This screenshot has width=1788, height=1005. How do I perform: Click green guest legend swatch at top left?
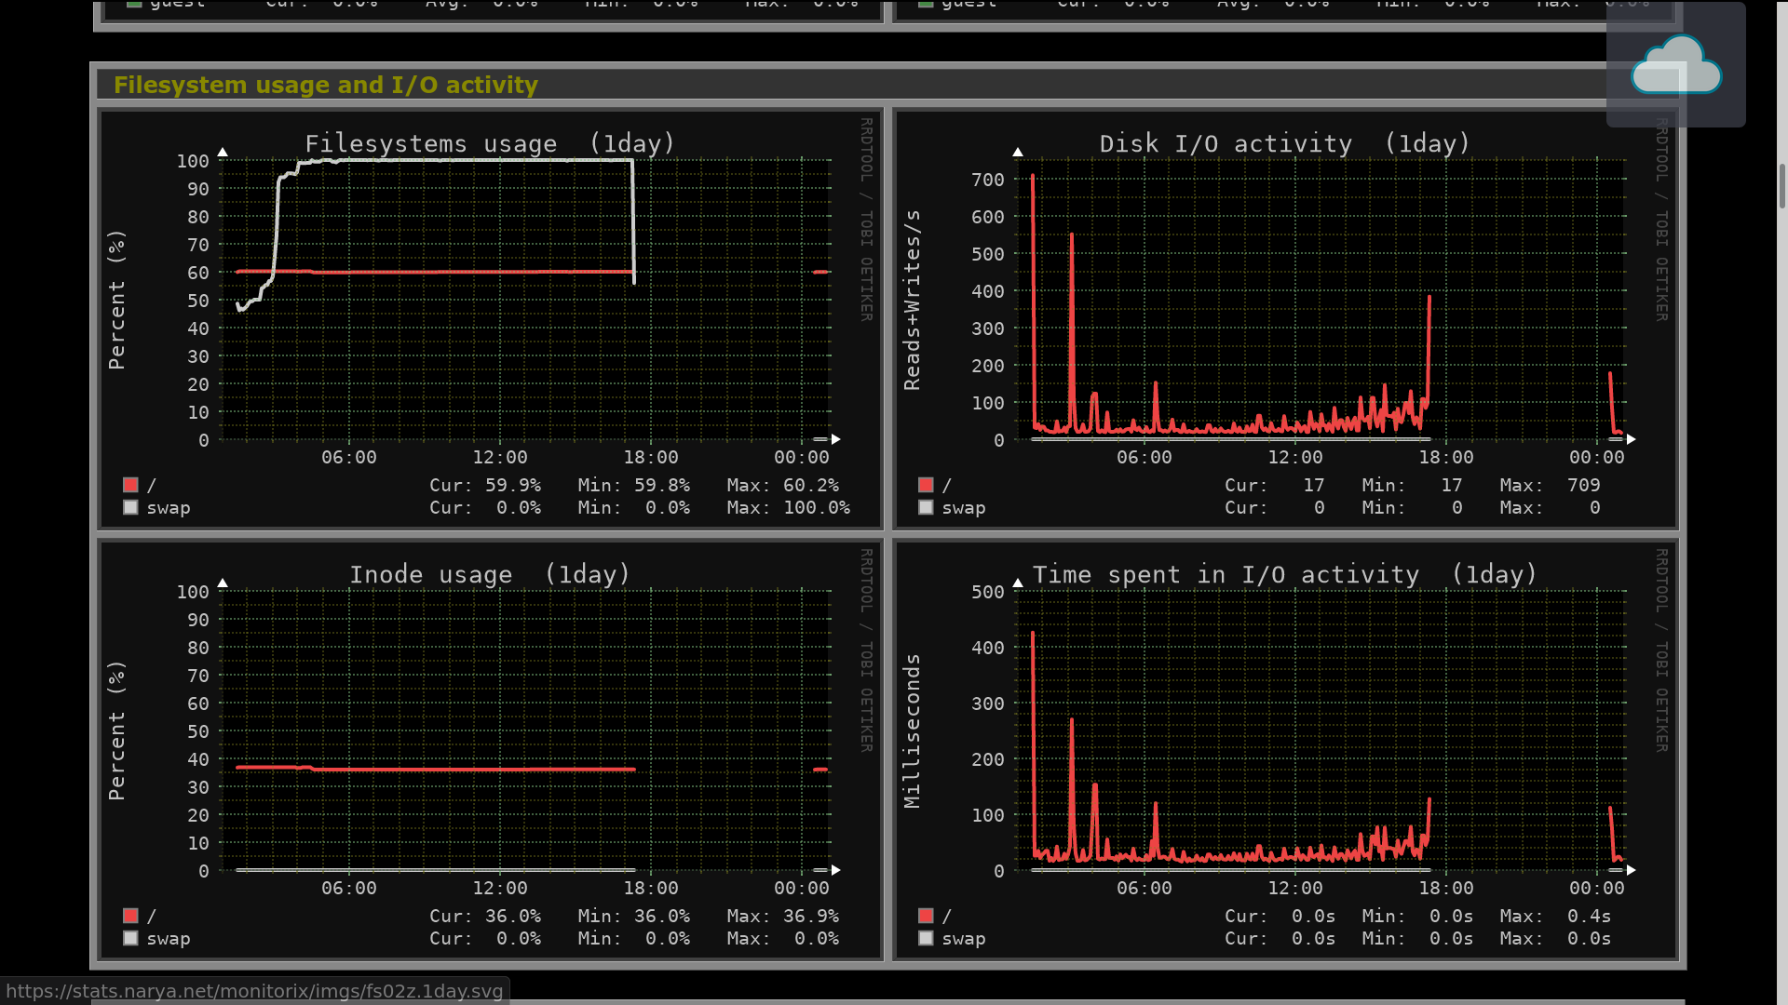pyautogui.click(x=134, y=4)
